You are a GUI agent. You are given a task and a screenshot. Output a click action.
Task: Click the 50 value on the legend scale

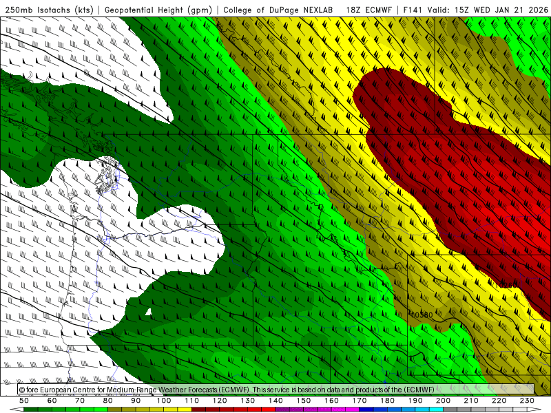(x=24, y=401)
